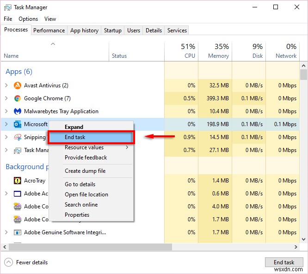Switch to the Users tab
The width and height of the screenshot is (308, 274).
(x=134, y=30)
